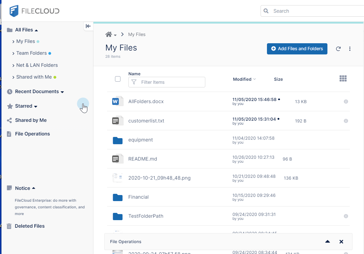
Task: Open the Financial folder
Action: click(x=138, y=197)
